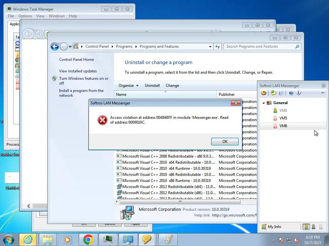
Task: Switch to Softros Messenger taskbar button
Action: click(147, 240)
